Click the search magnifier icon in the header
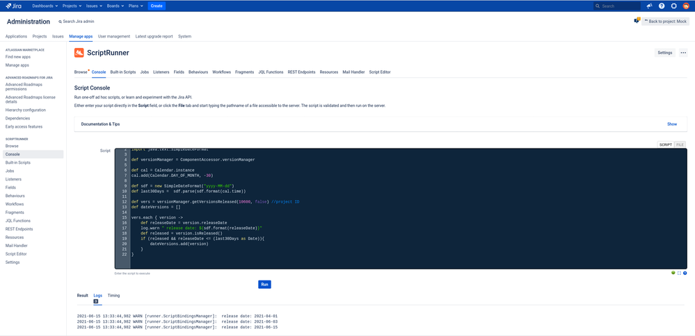The width and height of the screenshot is (695, 336). click(598, 6)
